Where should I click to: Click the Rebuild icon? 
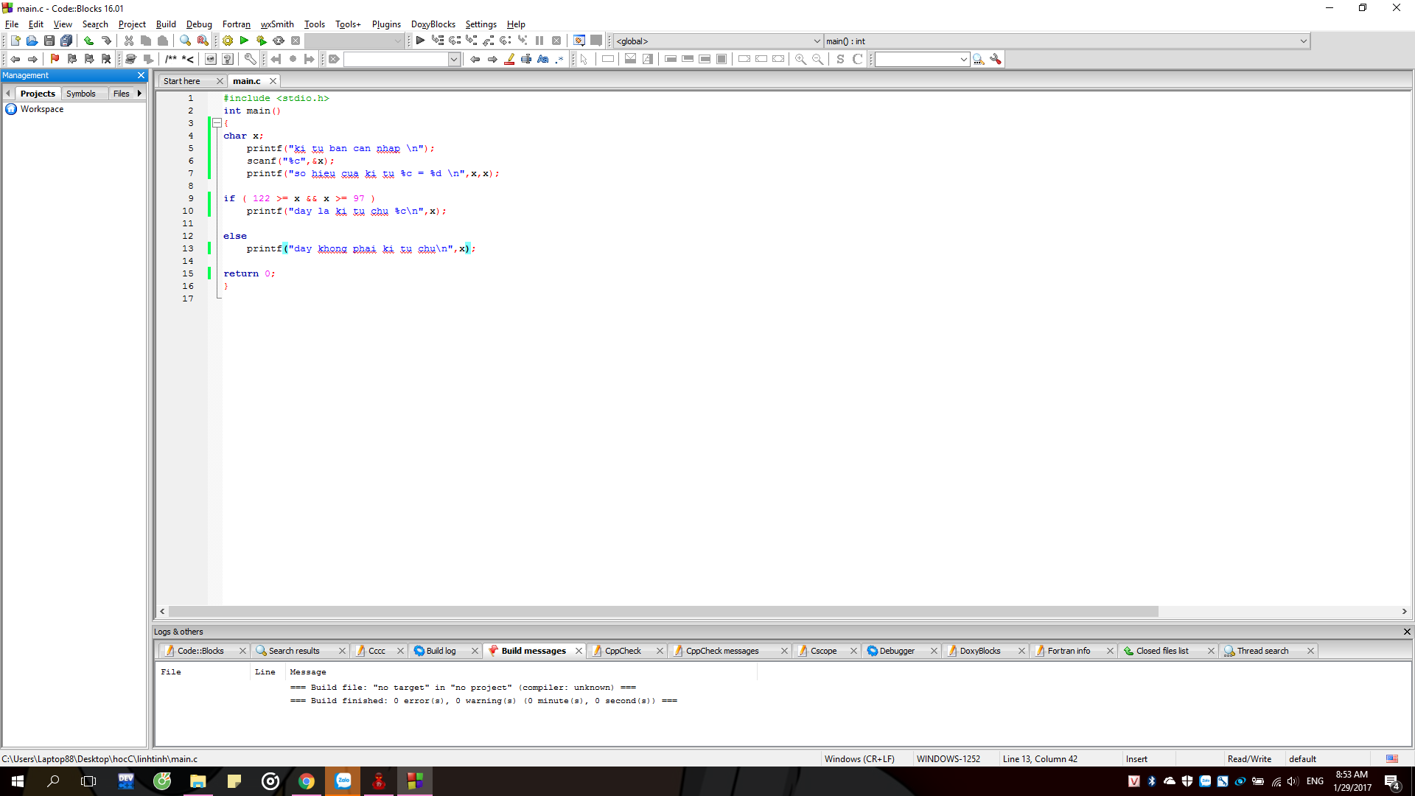279,41
